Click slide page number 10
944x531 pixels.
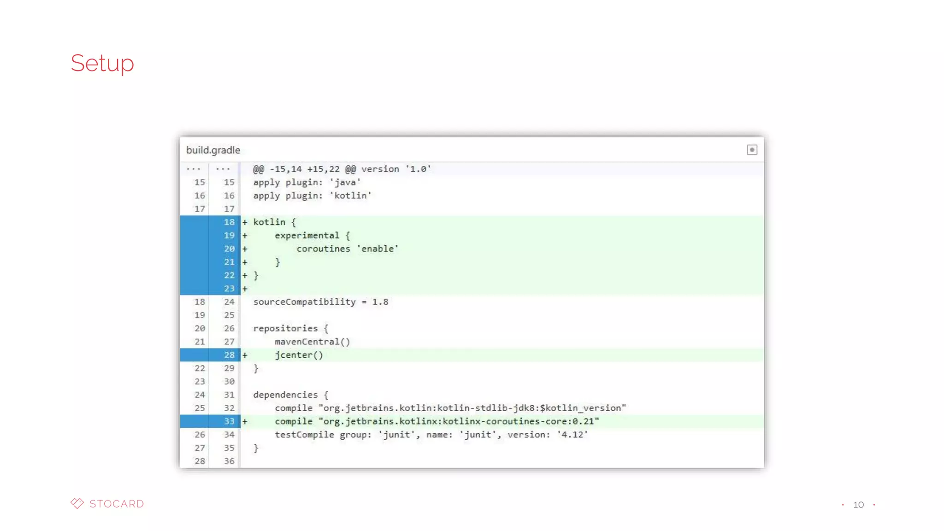[858, 505]
